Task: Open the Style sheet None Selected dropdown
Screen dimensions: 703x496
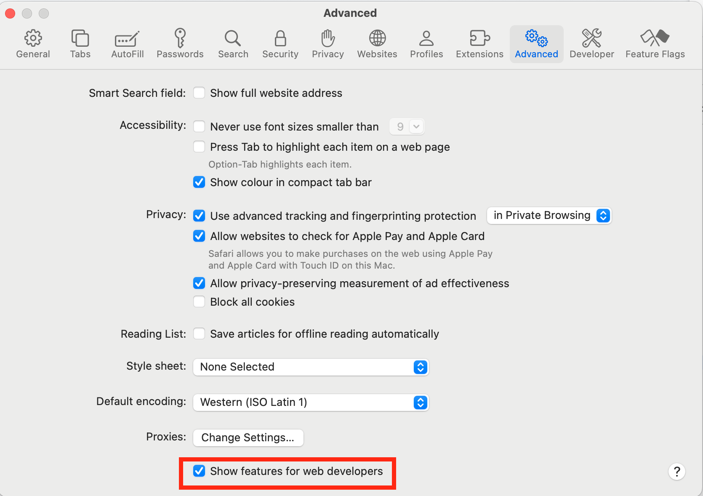Action: coord(311,367)
